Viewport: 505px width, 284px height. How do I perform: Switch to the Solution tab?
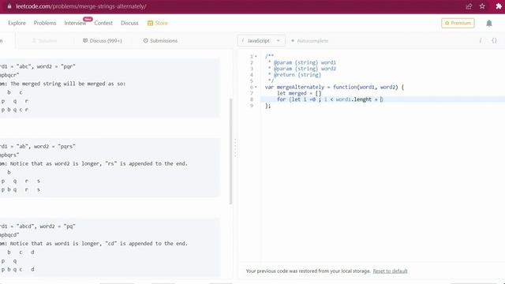coord(44,41)
